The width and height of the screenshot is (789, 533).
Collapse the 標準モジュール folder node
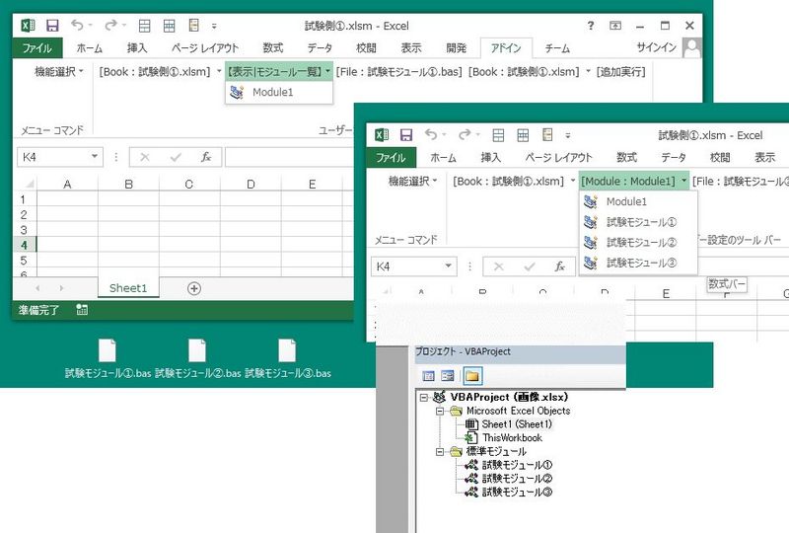[442, 451]
